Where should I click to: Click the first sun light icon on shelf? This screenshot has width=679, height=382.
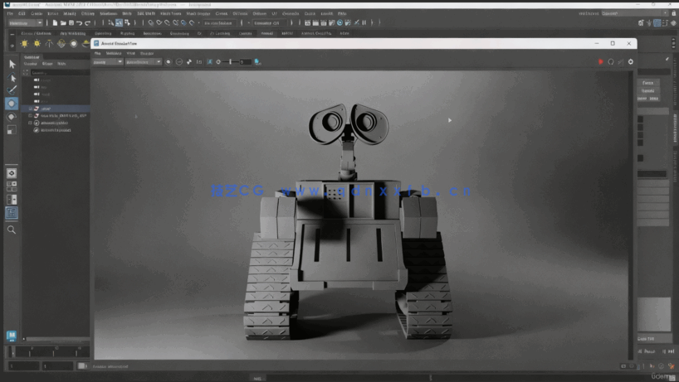tap(24, 43)
